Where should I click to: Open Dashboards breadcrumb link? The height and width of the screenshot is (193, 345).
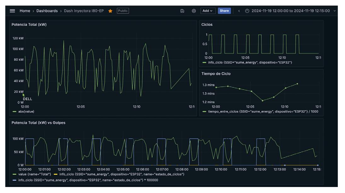tap(47, 11)
